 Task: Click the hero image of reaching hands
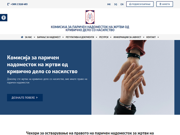tap(133, 77)
